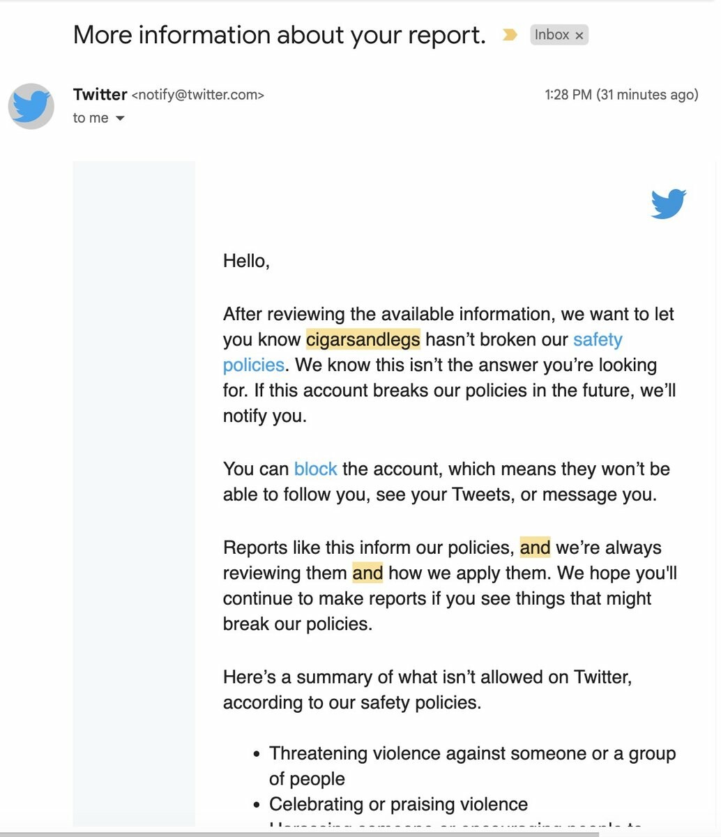Click highlighted "and" after "inform our policies,"
This screenshot has width=721, height=837.
tap(535, 548)
